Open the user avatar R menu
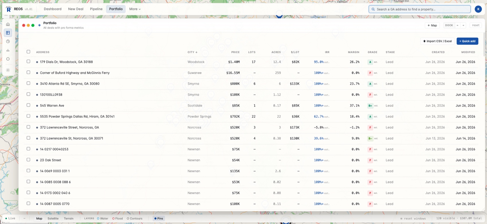Image resolution: width=487 pixels, height=224 pixels. pyautogui.click(x=478, y=9)
